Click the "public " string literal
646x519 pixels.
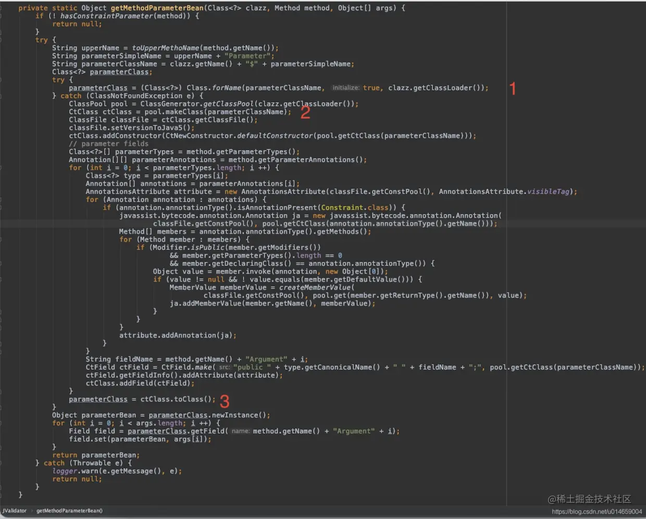click(252, 368)
